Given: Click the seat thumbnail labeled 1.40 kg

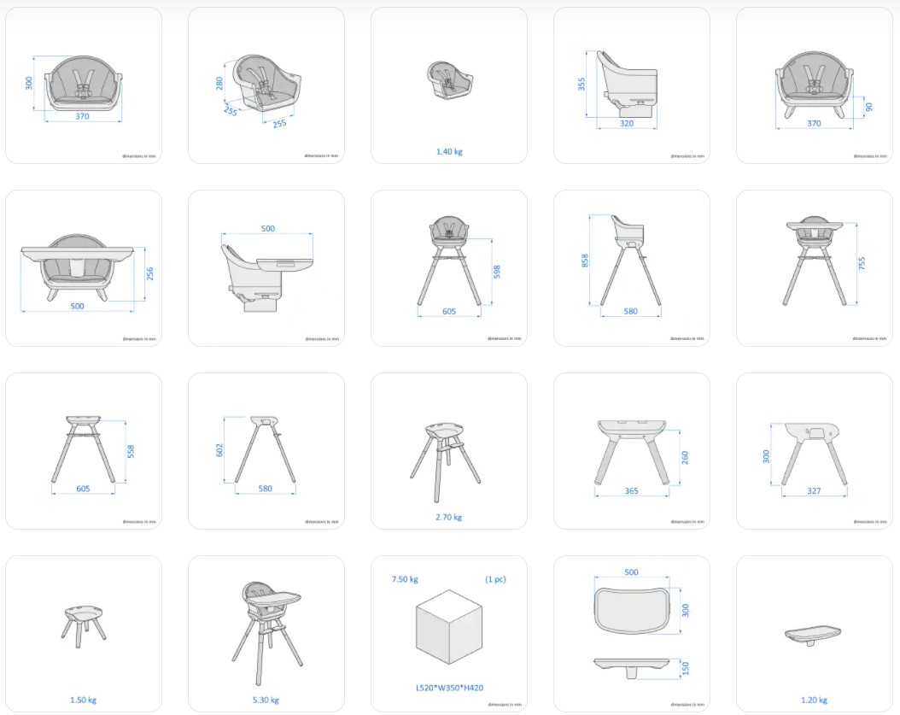Looking at the screenshot, I should pos(449,85).
